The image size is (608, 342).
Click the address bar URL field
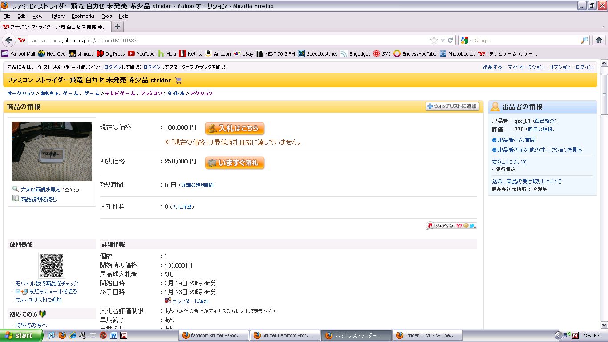coord(228,40)
